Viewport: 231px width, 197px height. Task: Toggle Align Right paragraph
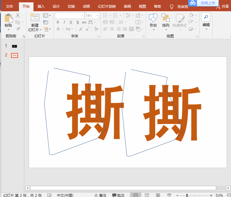point(118,29)
